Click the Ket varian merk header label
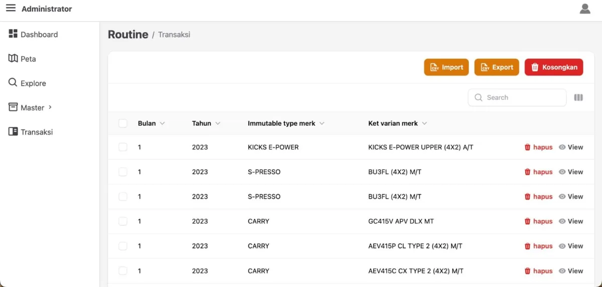 pyautogui.click(x=393, y=123)
